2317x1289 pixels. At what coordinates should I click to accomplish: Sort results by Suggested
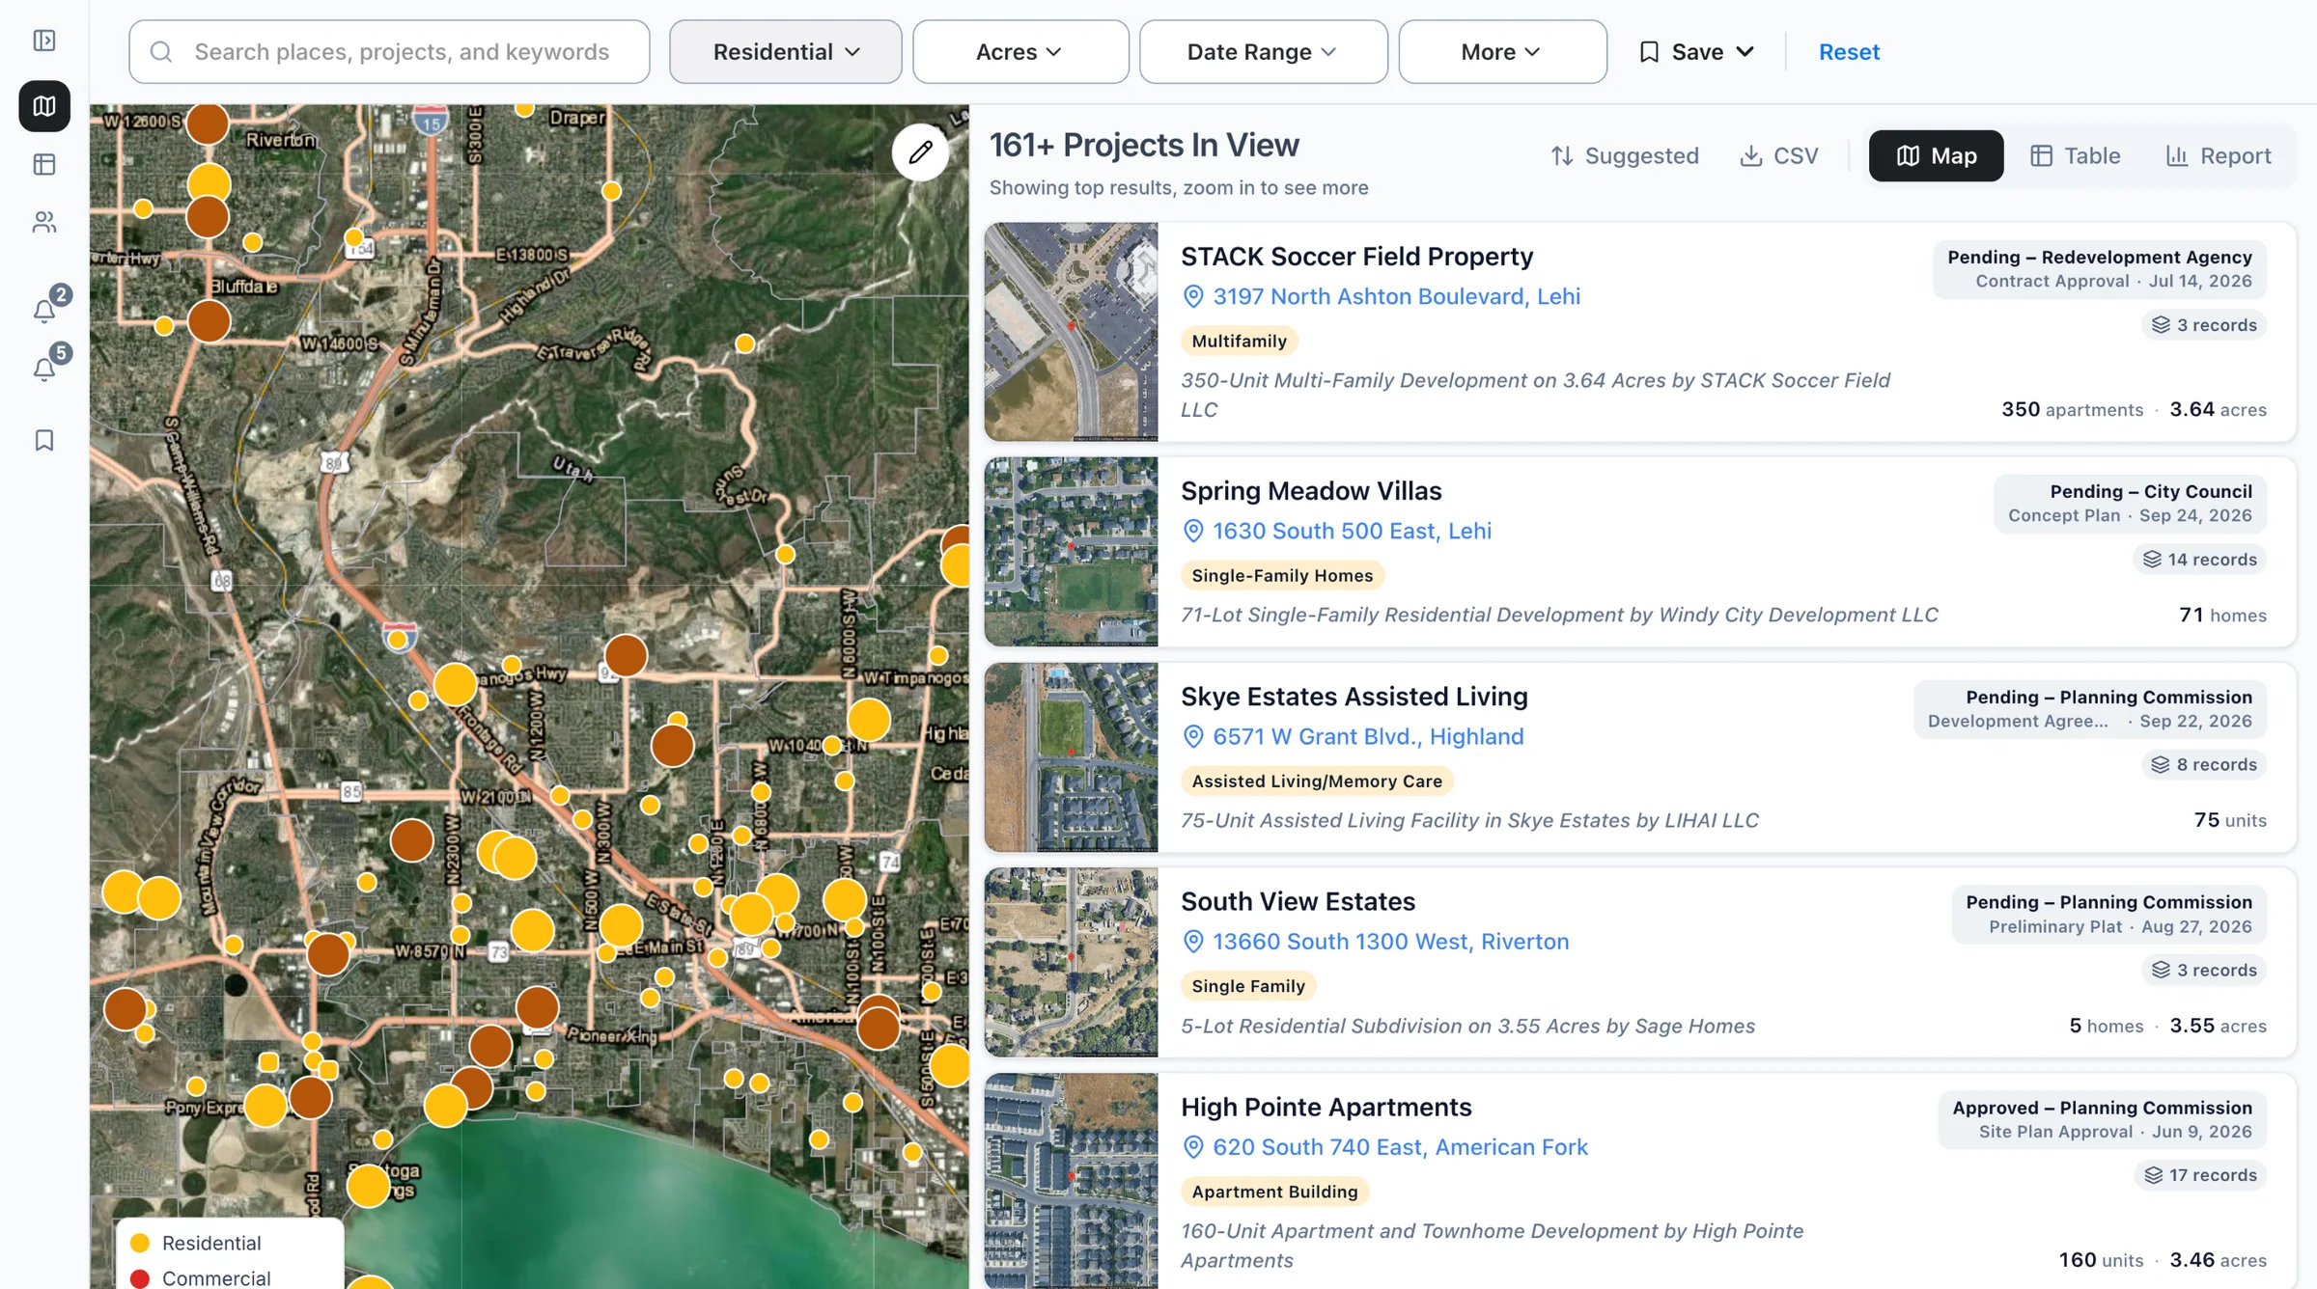(1625, 155)
